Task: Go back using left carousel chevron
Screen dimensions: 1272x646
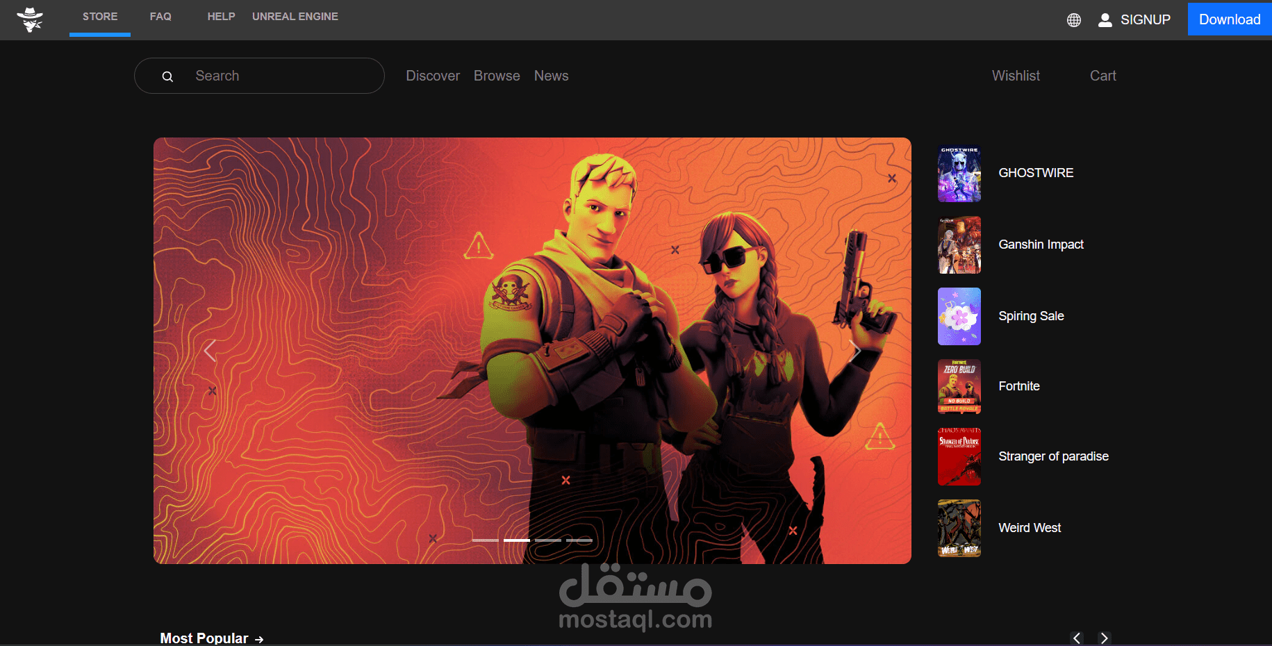Action: [x=210, y=351]
